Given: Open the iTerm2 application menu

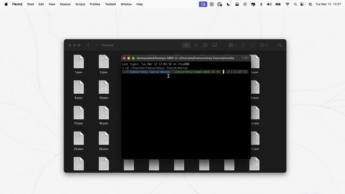Looking at the screenshot, I should (17, 4).
